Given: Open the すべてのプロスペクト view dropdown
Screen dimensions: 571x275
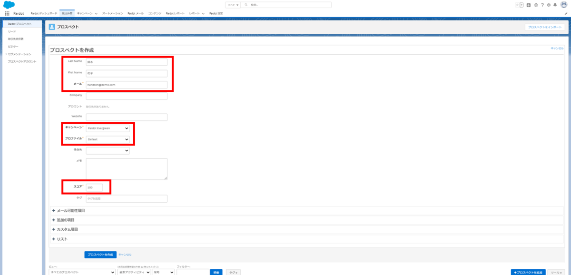Looking at the screenshot, I should 82,273.
